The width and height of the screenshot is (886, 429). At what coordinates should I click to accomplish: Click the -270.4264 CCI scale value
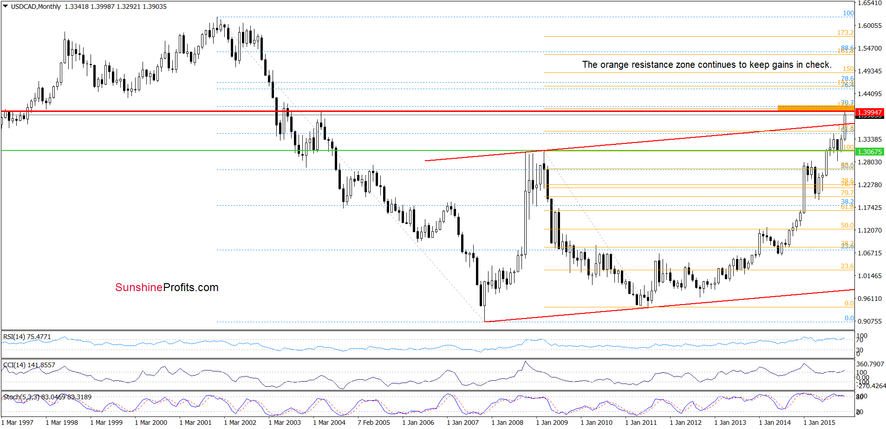coord(871,386)
